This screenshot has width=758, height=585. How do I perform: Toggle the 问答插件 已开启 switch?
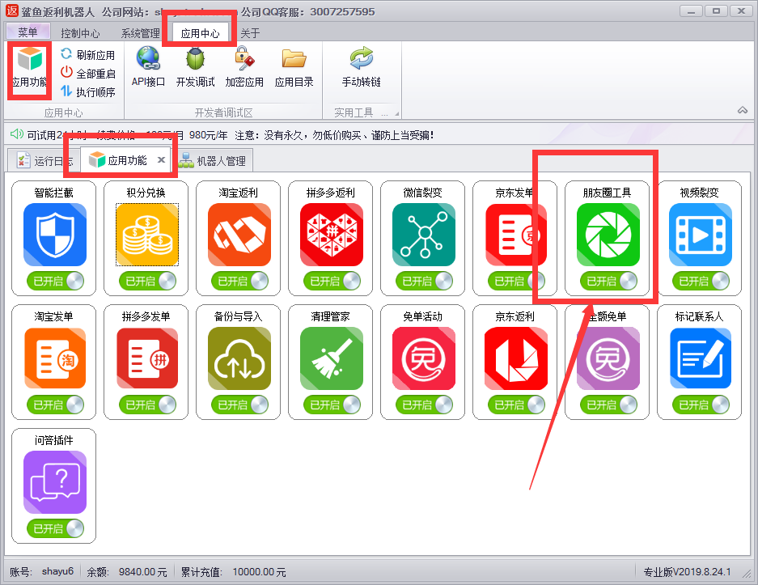point(55,528)
